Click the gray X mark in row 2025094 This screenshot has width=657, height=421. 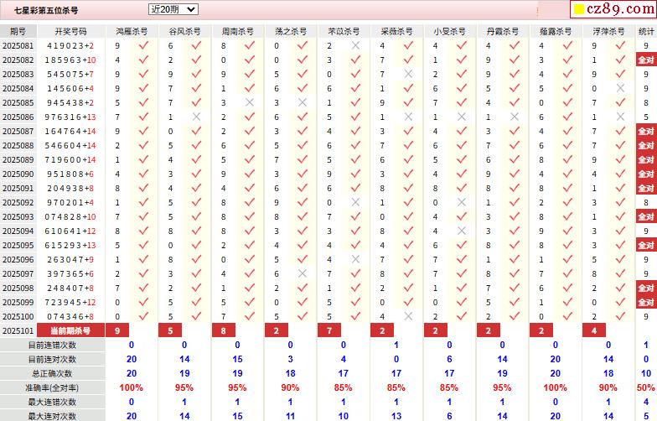(462, 231)
